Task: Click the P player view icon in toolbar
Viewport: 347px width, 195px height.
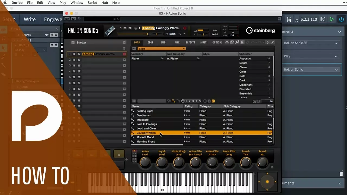Action: [272, 42]
